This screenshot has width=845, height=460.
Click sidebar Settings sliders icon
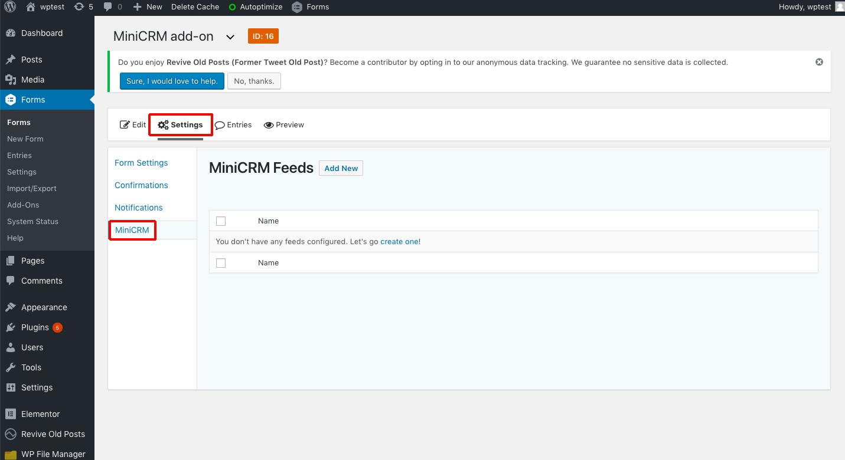click(11, 387)
